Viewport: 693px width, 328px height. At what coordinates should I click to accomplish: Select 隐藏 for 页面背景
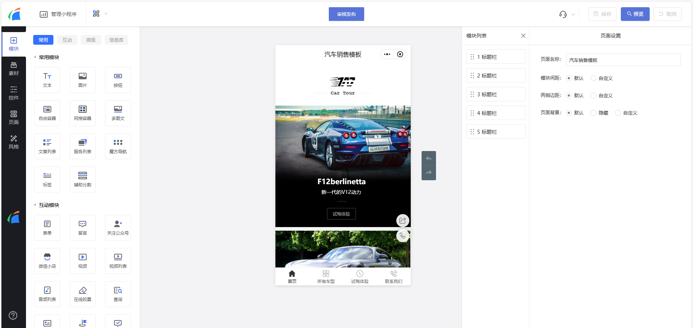593,113
